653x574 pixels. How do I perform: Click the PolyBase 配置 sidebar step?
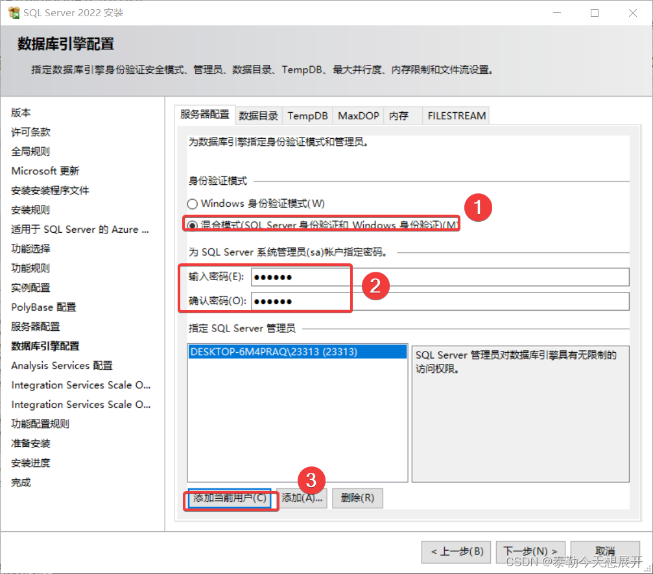coord(43,307)
